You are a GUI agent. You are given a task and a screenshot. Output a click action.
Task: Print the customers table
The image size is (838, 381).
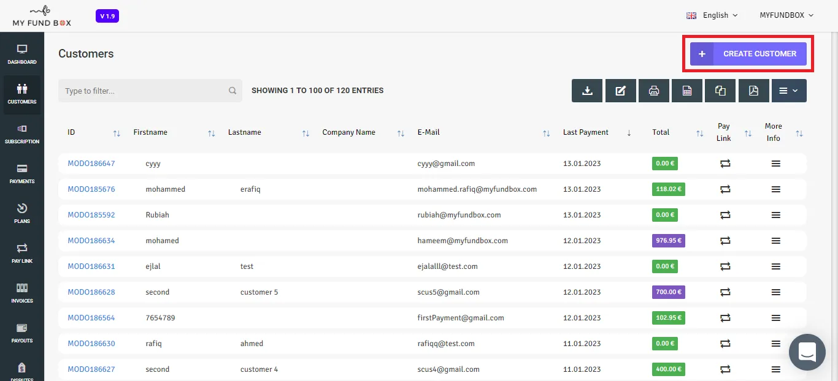(x=654, y=91)
